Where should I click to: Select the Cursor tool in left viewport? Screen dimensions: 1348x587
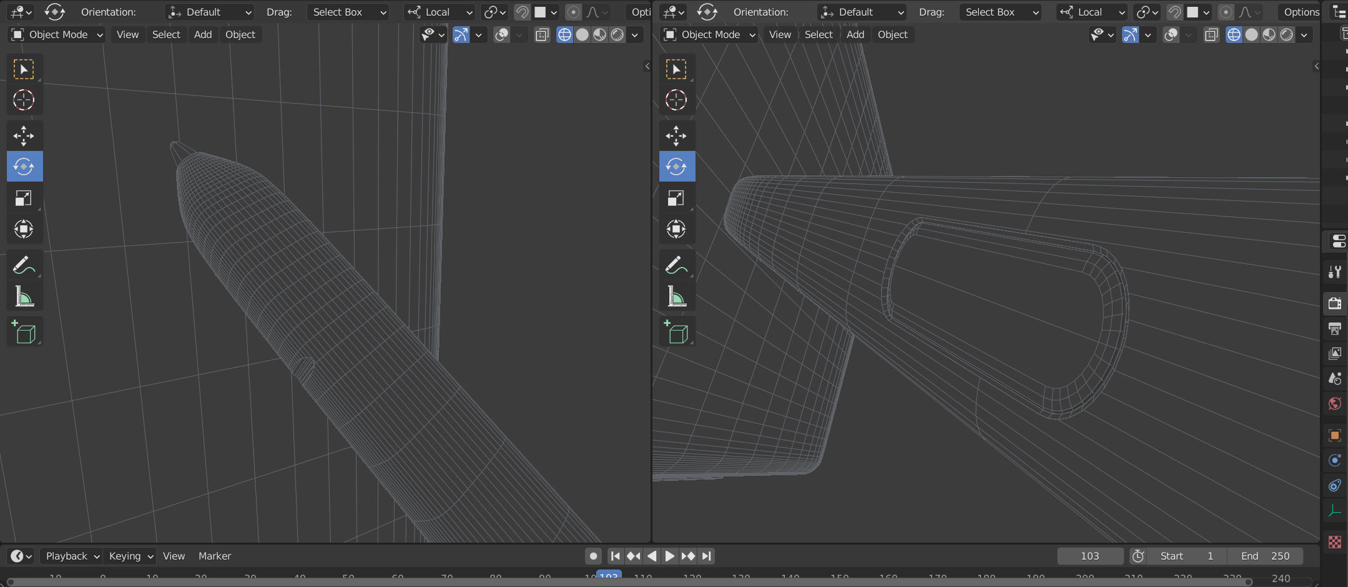click(24, 100)
